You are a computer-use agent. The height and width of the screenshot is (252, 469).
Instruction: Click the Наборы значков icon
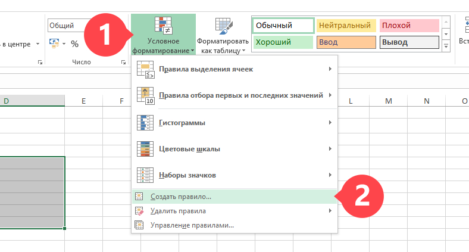145,175
